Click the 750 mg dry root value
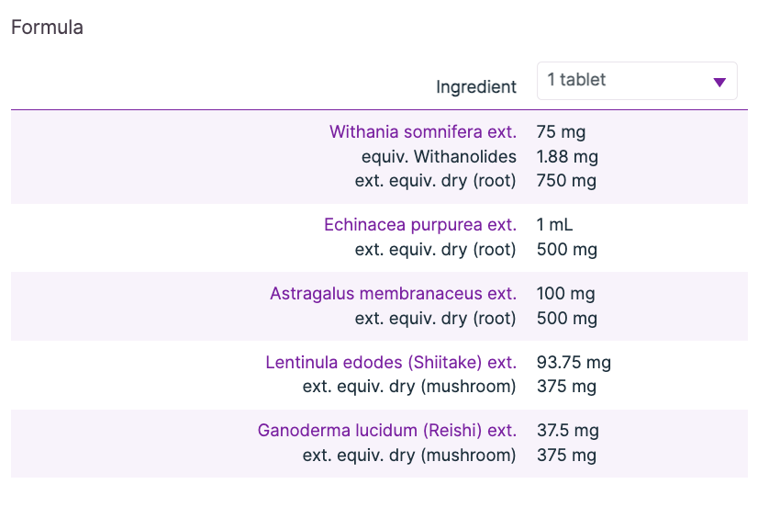 pyautogui.click(x=566, y=181)
